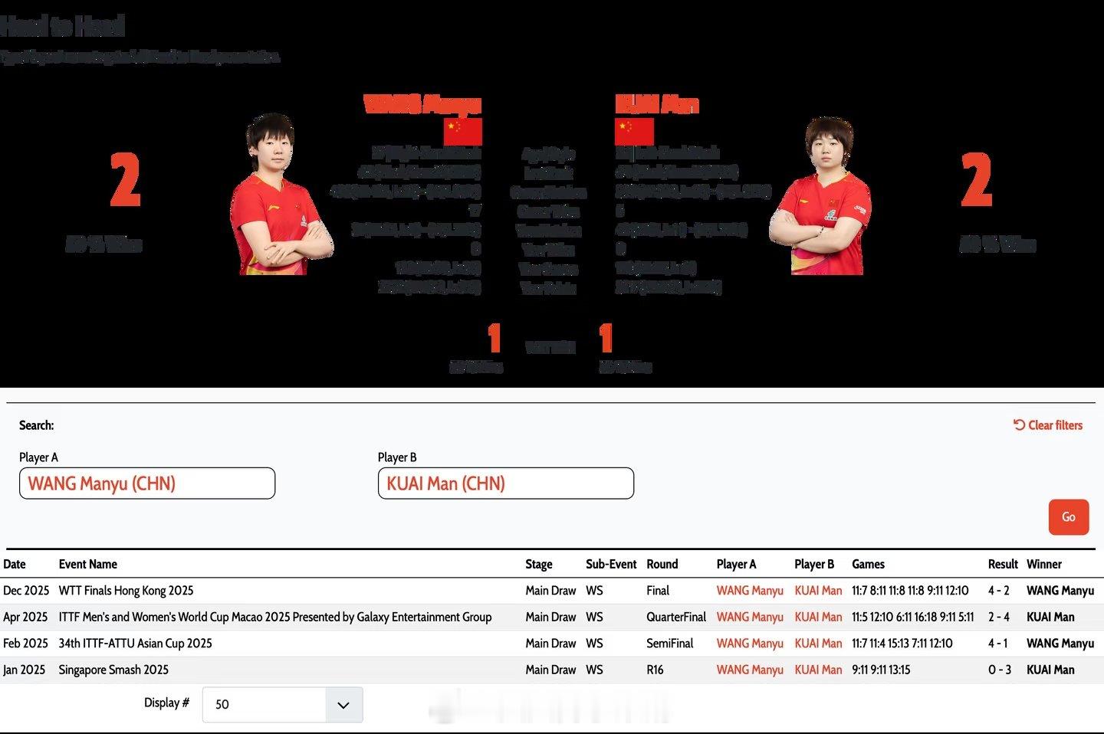The height and width of the screenshot is (734, 1104).
Task: Click the Round column header
Action: click(662, 564)
